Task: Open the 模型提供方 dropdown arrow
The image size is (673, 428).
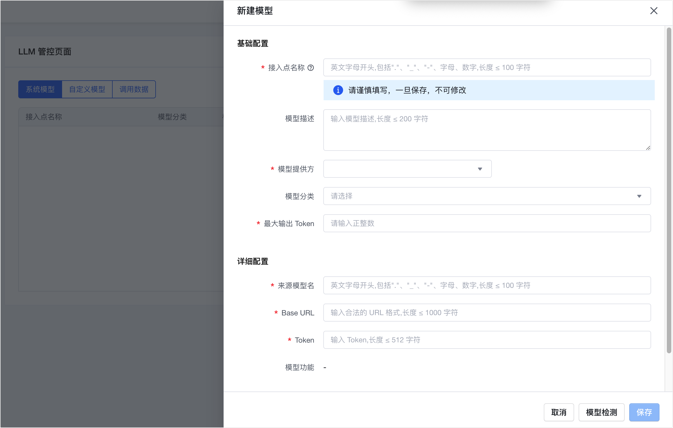Action: [x=480, y=169]
